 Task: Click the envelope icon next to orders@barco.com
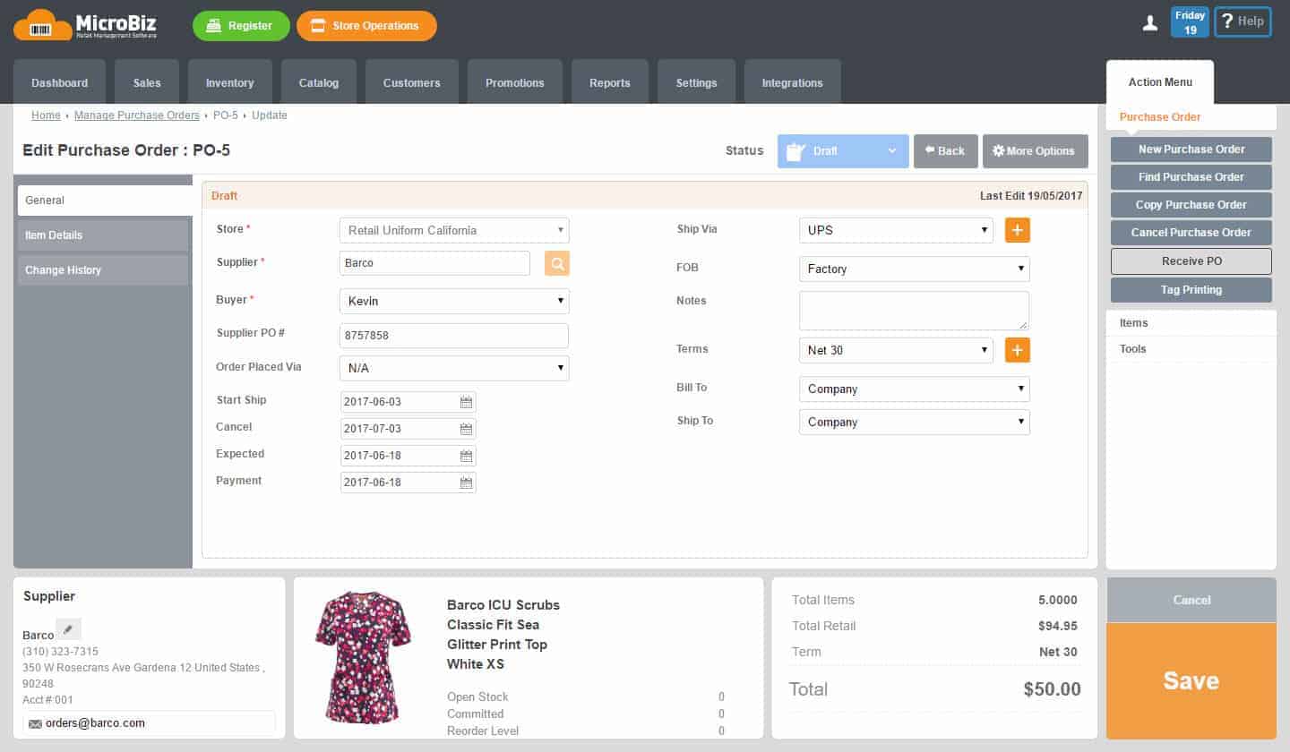(x=35, y=723)
